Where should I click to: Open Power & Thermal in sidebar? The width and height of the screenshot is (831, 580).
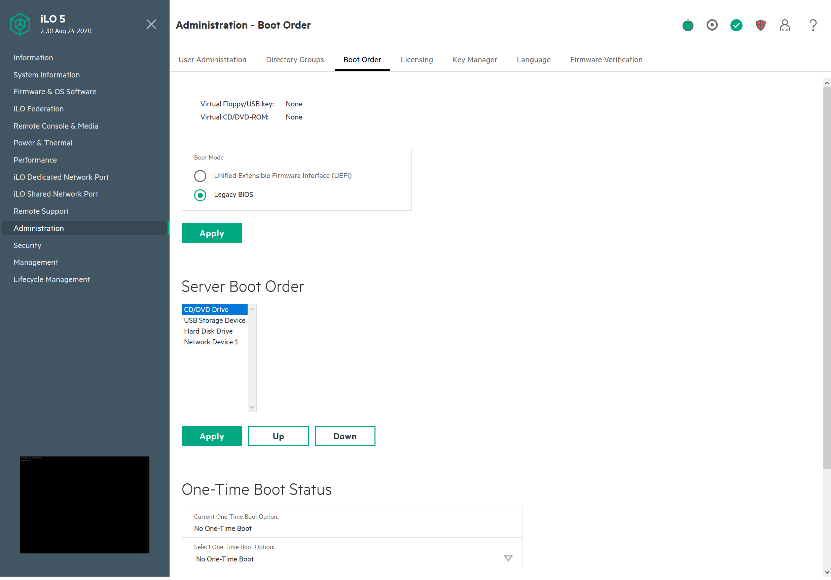[43, 143]
